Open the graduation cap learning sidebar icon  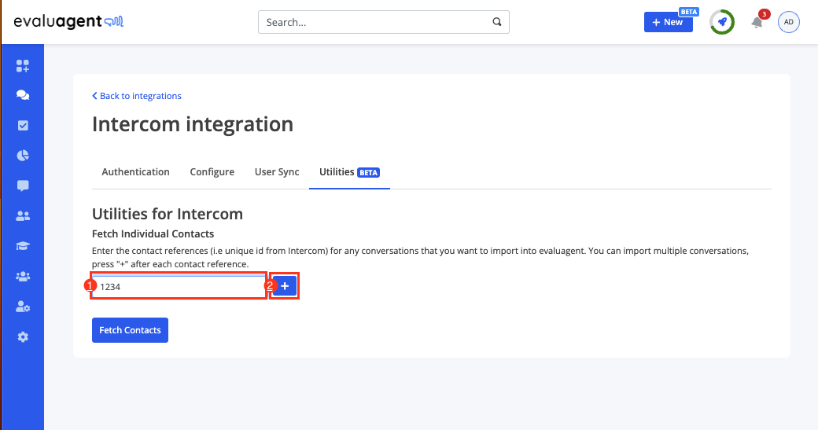pos(23,246)
